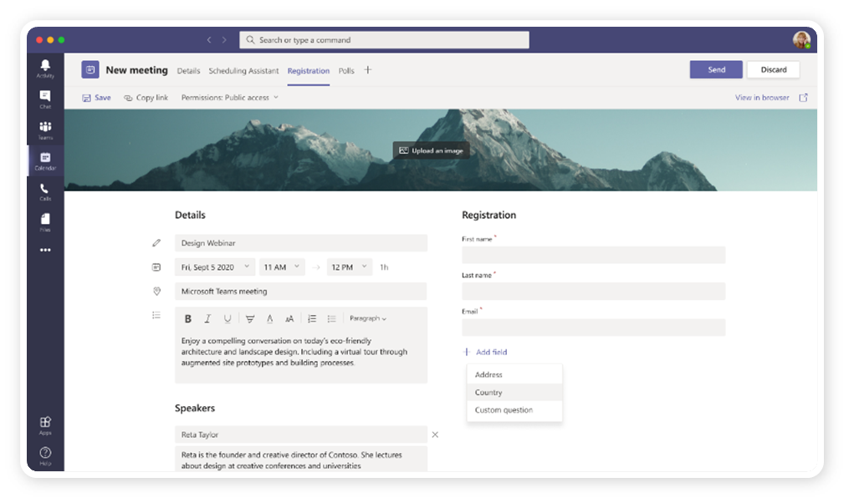
Task: Open Files in the sidebar
Action: [x=45, y=222]
